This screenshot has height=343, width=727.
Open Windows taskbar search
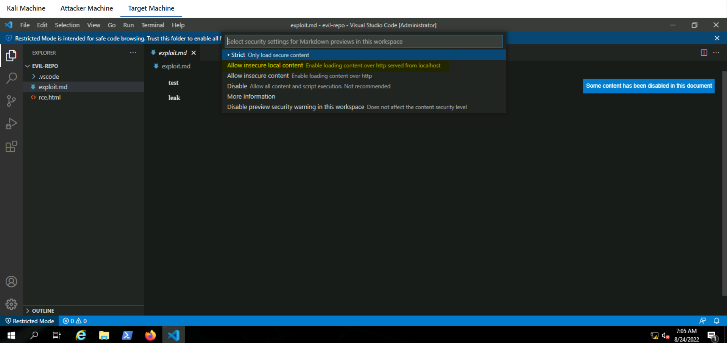34,335
